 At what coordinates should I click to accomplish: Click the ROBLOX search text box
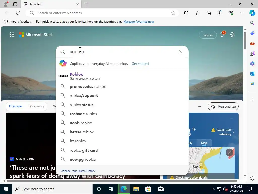[122, 52]
